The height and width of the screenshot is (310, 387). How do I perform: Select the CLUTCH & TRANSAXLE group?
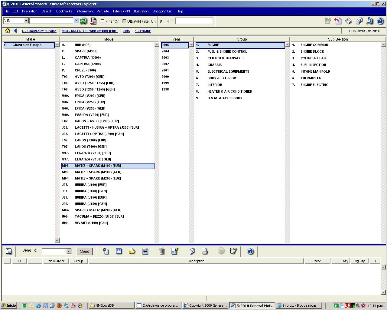tap(240, 58)
